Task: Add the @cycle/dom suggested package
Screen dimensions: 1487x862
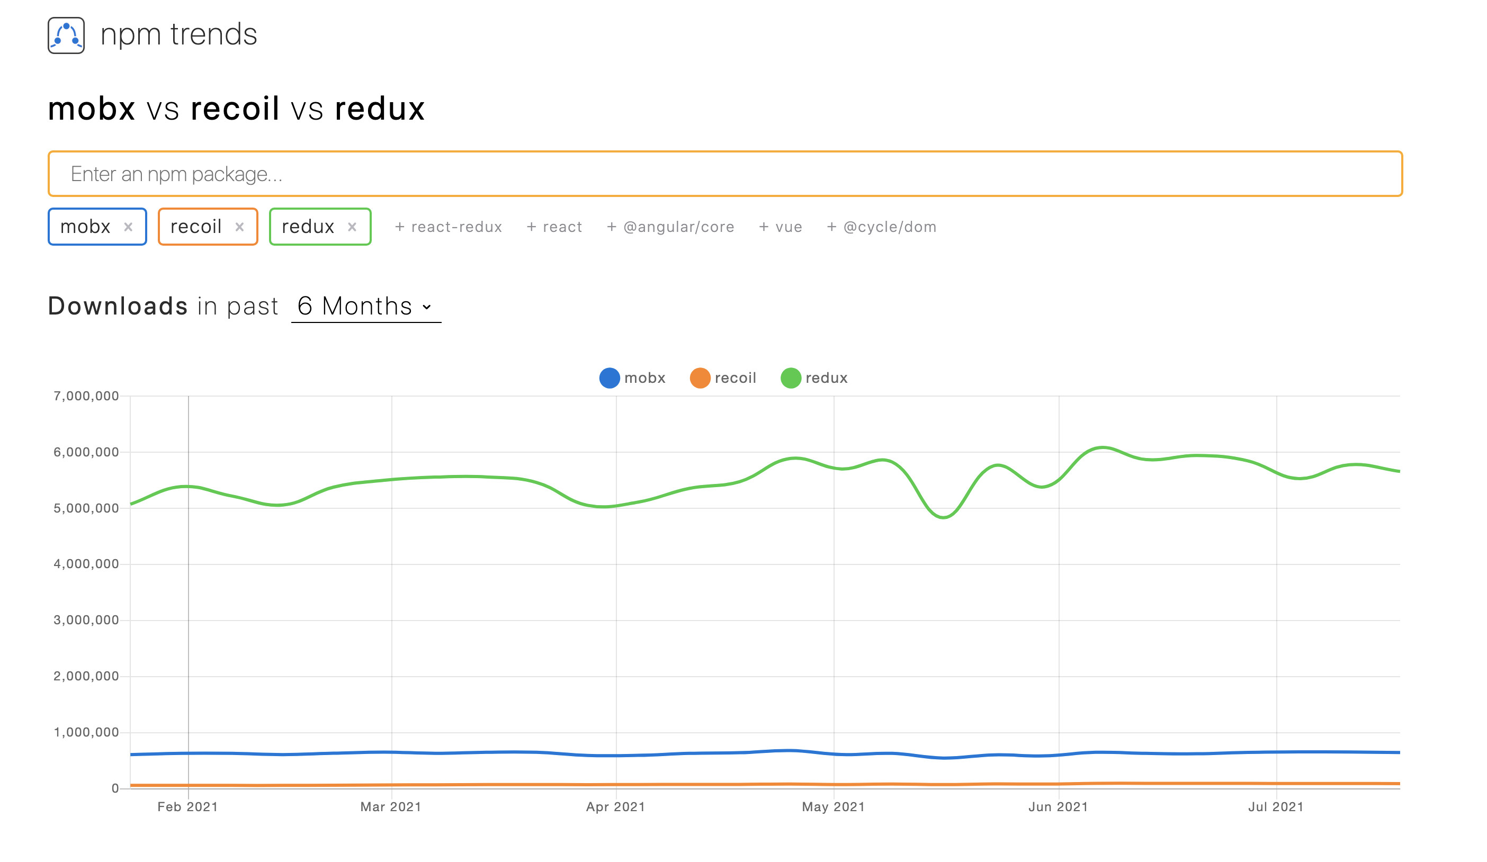Action: pos(882,227)
